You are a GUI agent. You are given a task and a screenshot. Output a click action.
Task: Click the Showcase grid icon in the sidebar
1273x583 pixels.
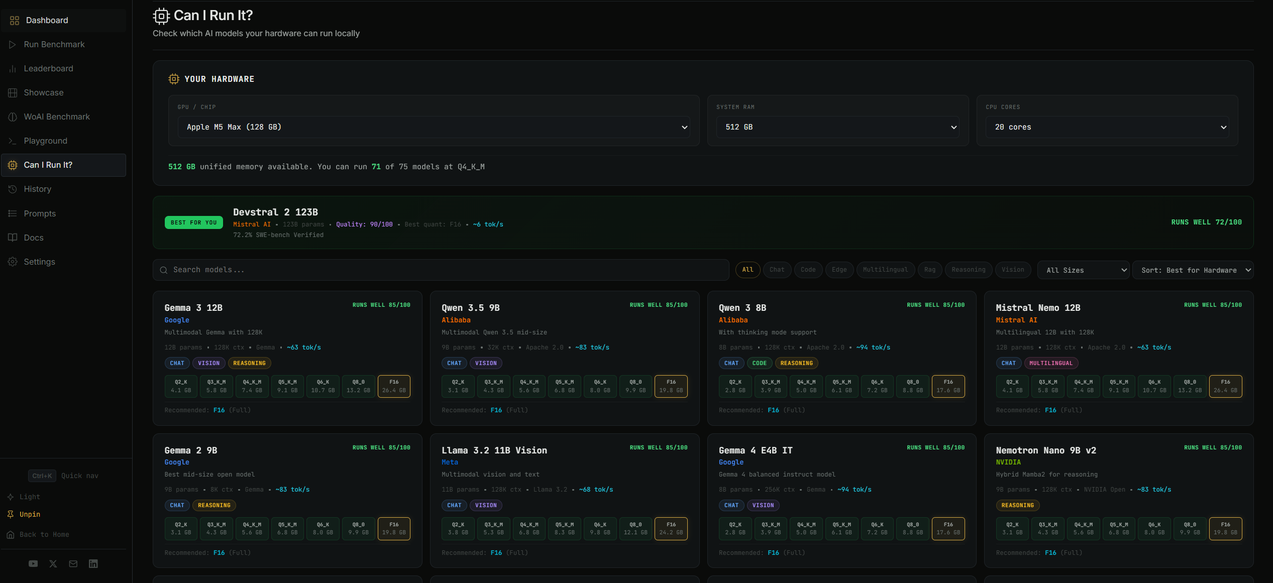click(x=13, y=93)
